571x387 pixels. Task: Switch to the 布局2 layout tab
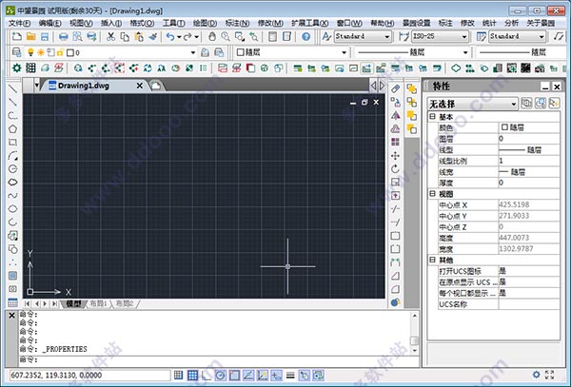pos(124,303)
